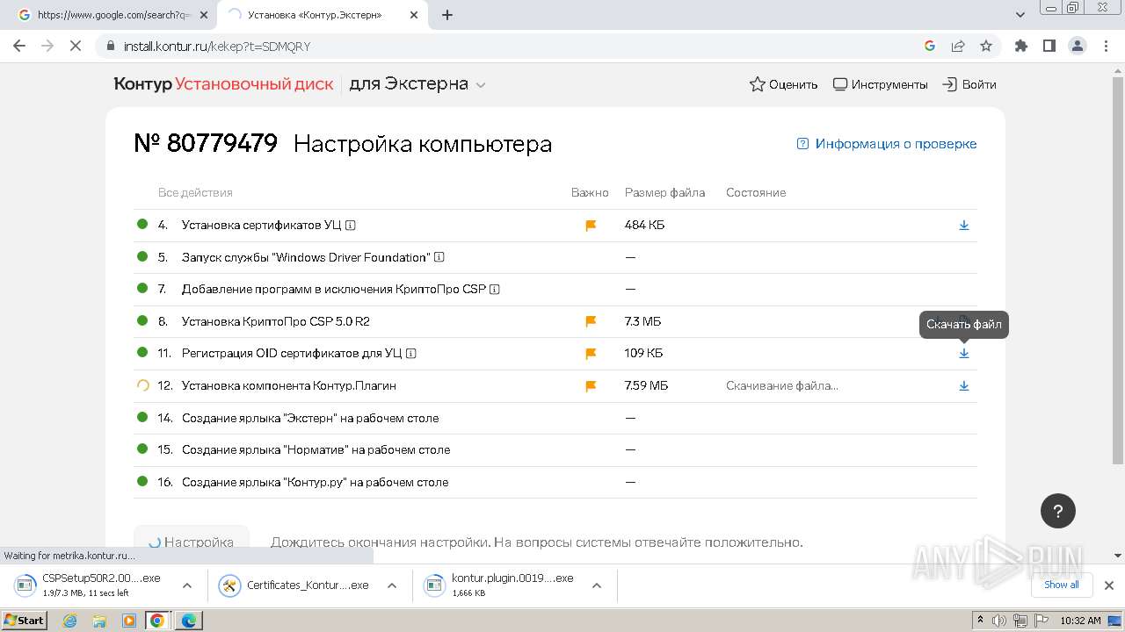Download file for Регистрация OID сертификатов
The width and height of the screenshot is (1125, 632).
click(964, 353)
